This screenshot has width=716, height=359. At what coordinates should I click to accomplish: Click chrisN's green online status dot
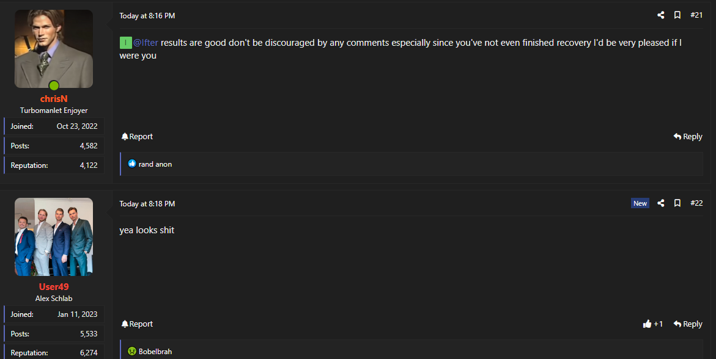pyautogui.click(x=54, y=85)
